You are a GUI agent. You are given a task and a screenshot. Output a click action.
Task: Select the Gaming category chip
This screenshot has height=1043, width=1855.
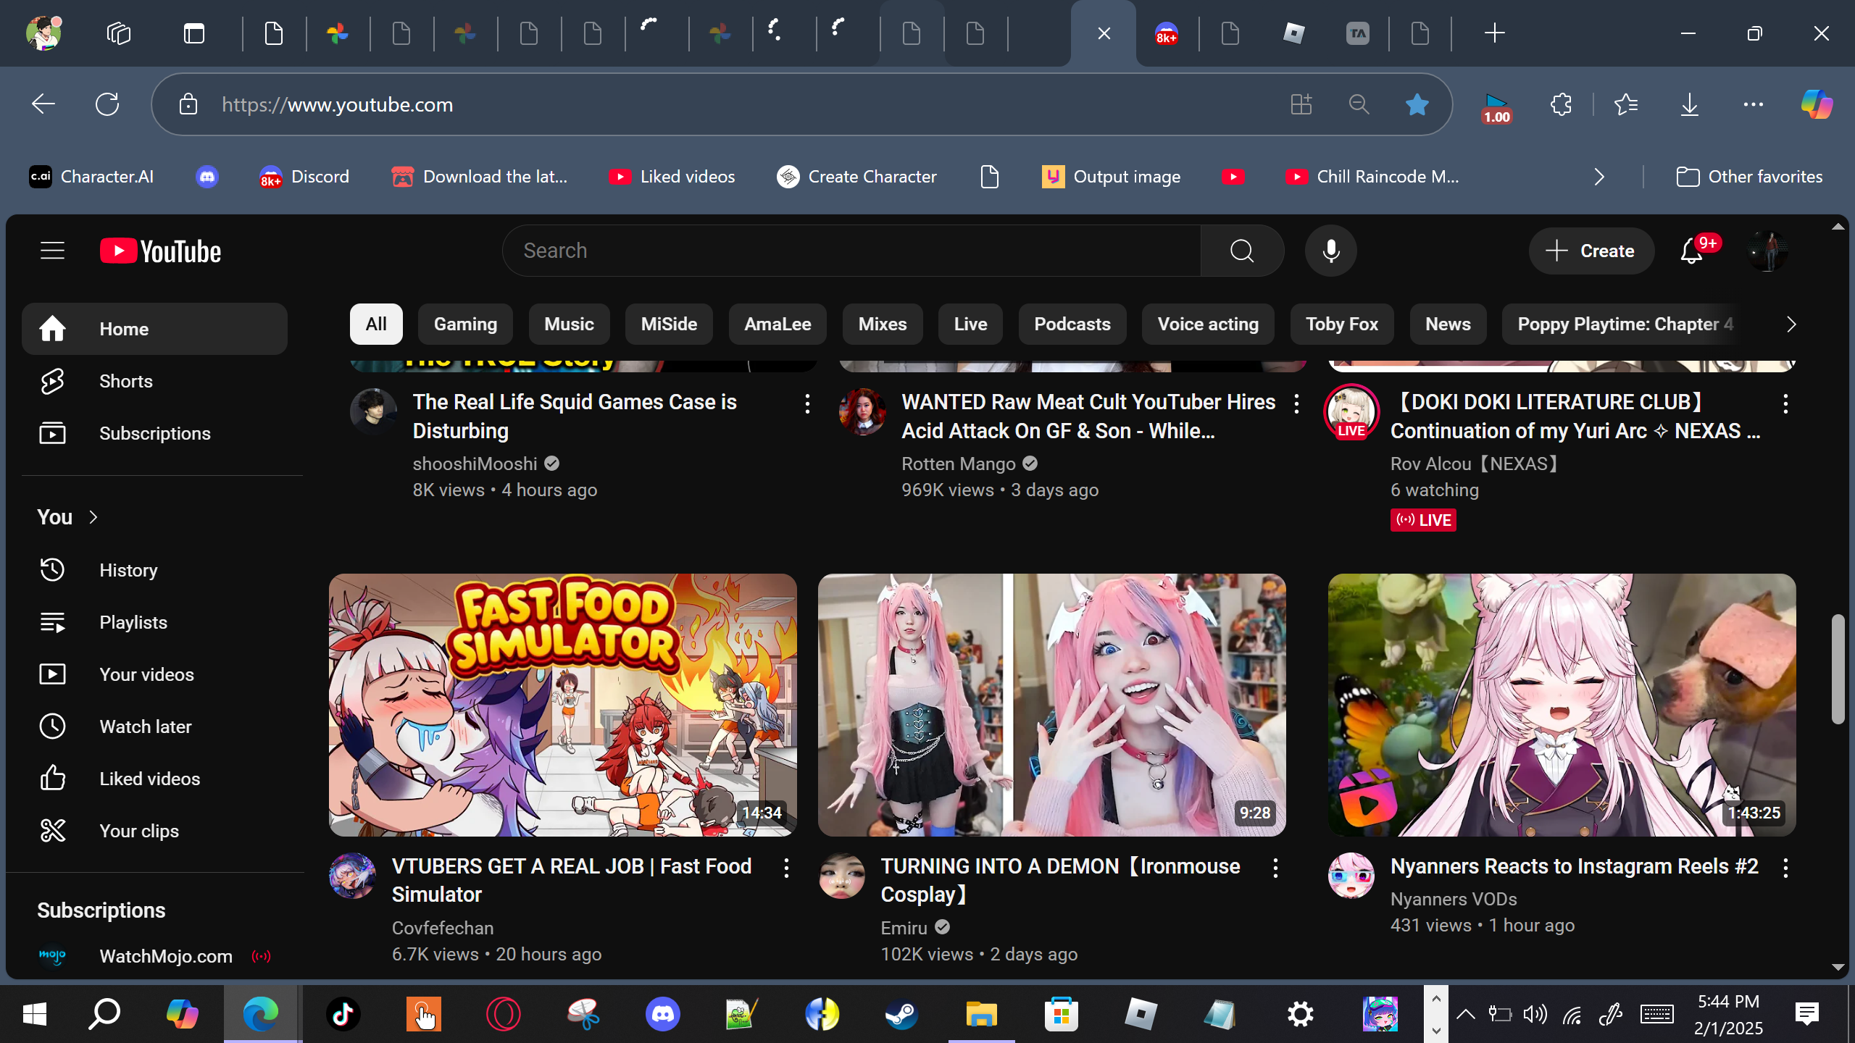(x=465, y=324)
